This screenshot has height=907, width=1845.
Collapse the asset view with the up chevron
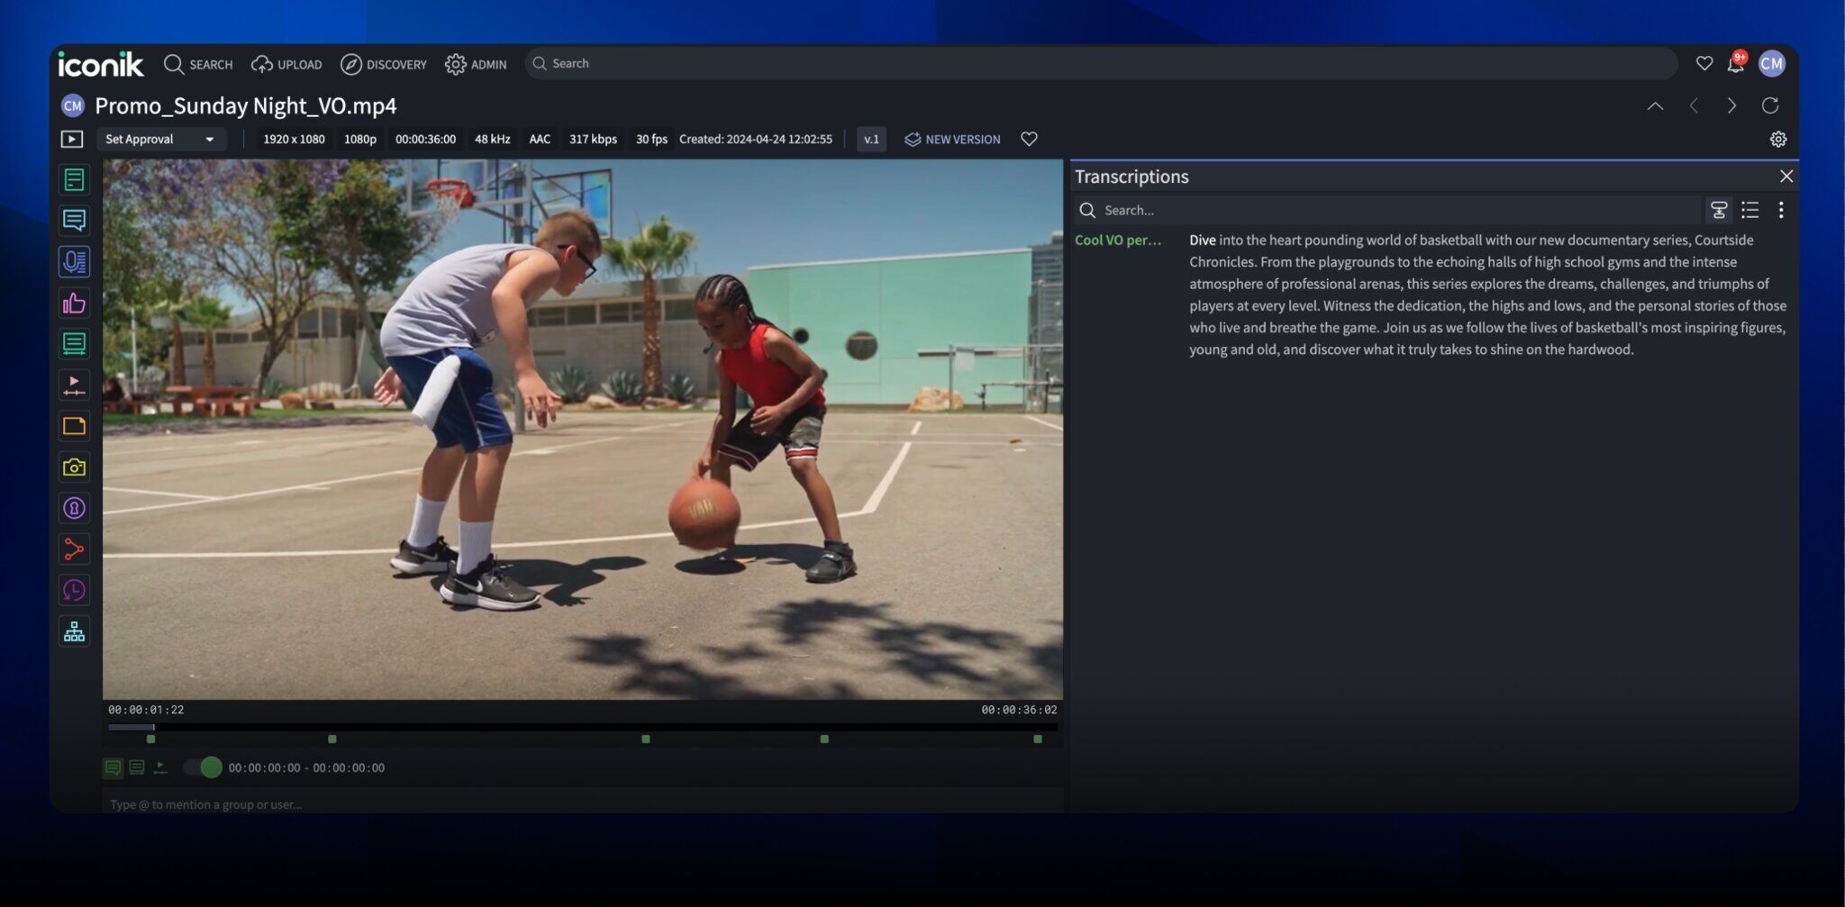pos(1655,105)
